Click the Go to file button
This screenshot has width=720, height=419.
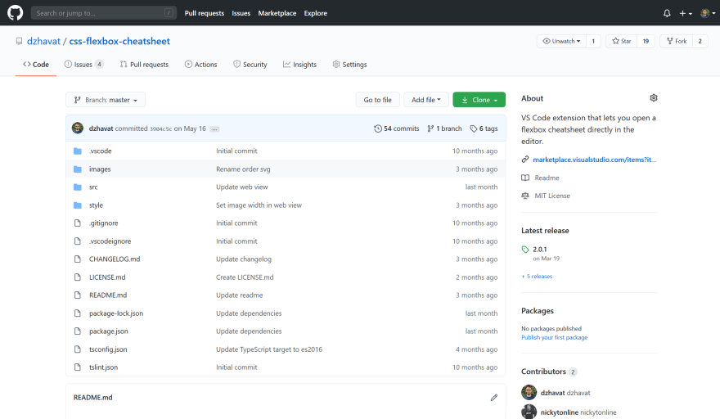coord(377,100)
